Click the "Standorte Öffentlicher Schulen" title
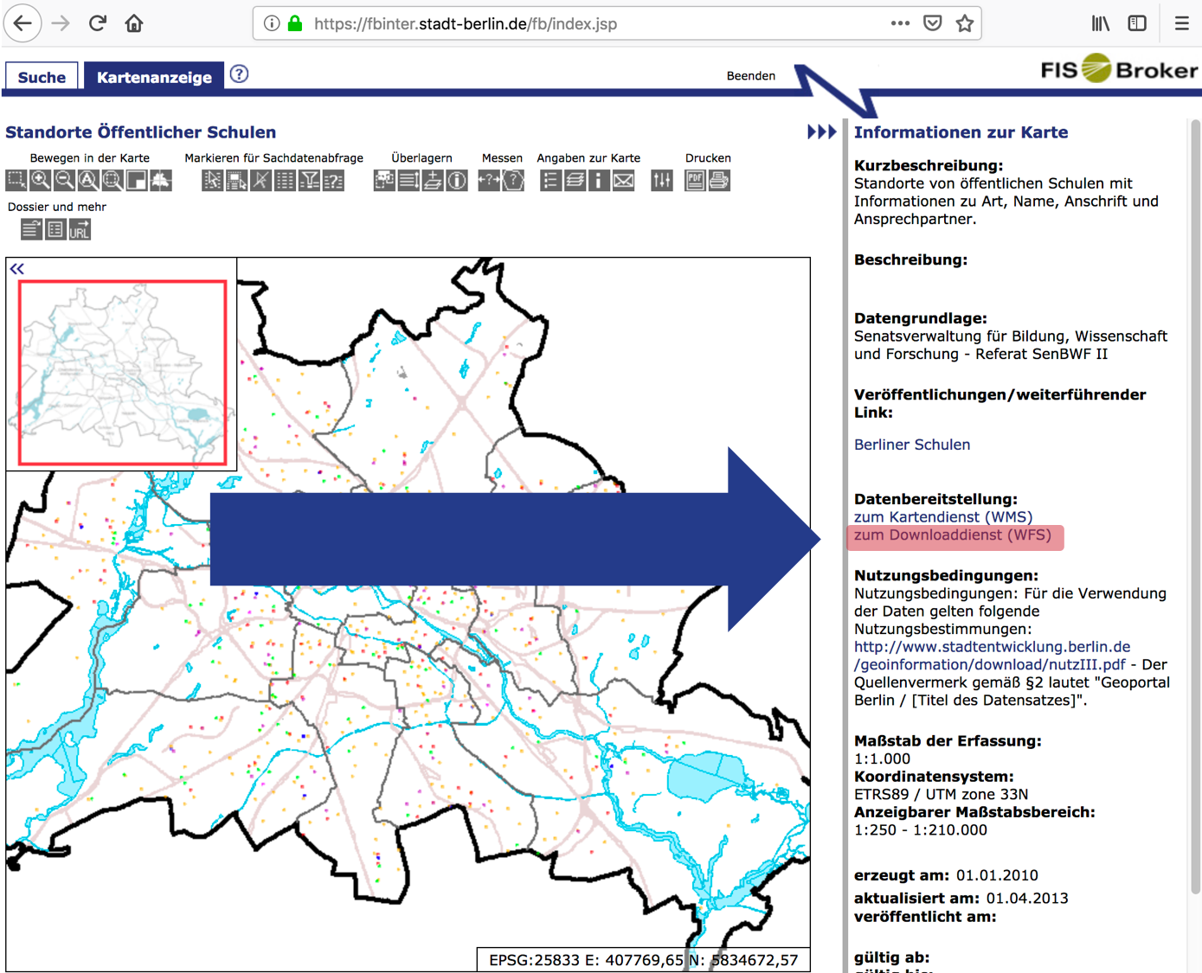Image resolution: width=1202 pixels, height=973 pixels. (141, 132)
